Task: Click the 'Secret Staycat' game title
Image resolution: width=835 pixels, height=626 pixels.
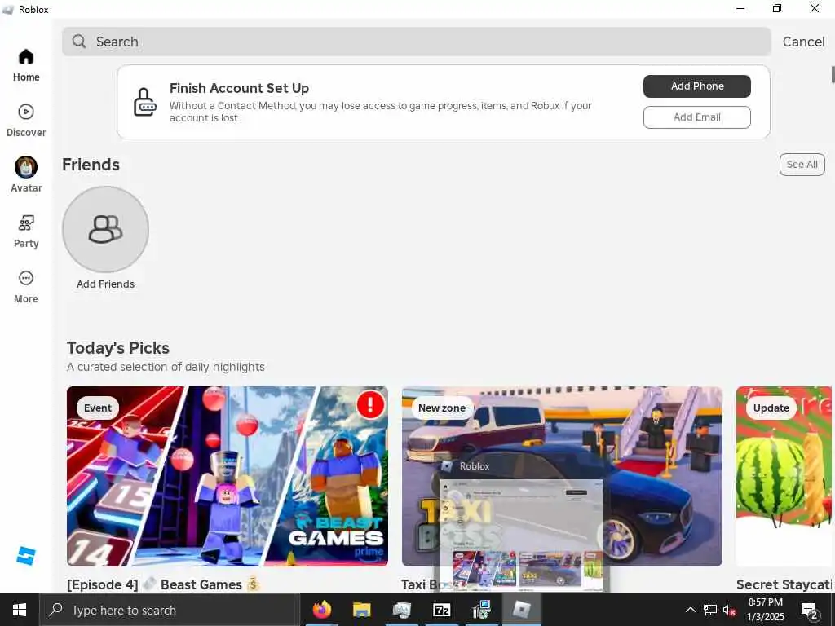Action: click(x=784, y=584)
